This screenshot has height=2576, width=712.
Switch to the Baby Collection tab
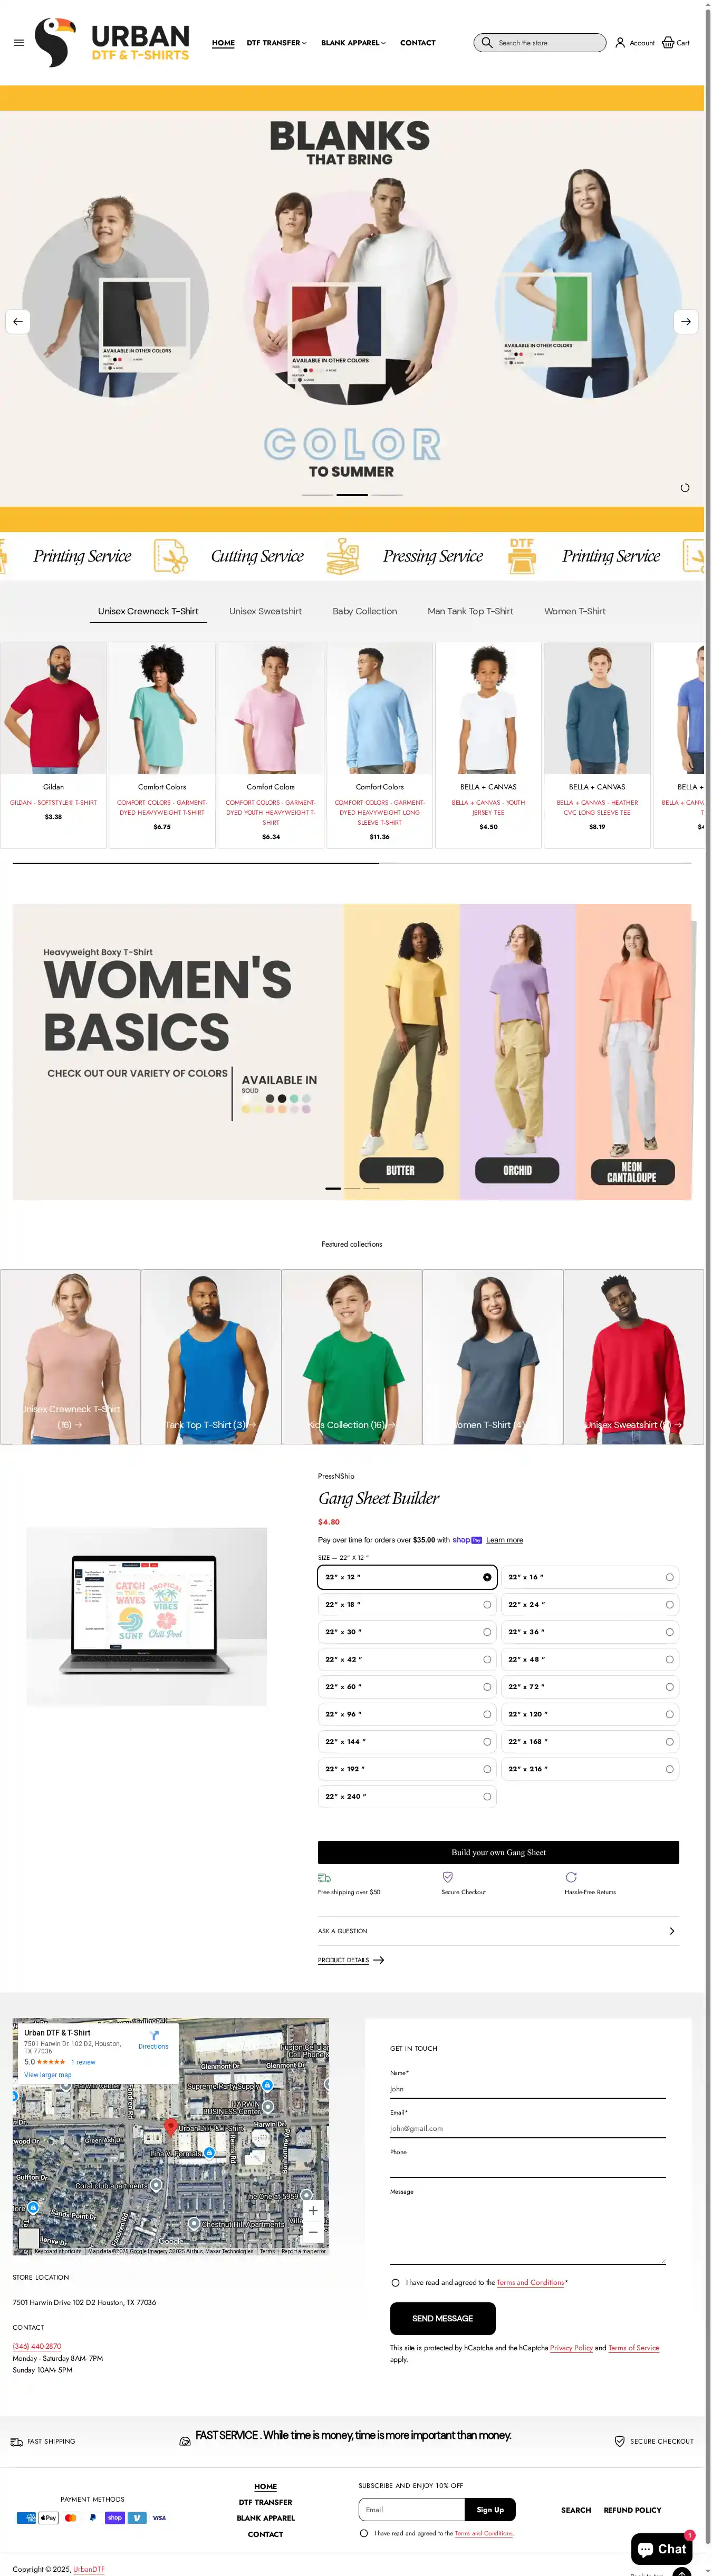[x=364, y=611]
